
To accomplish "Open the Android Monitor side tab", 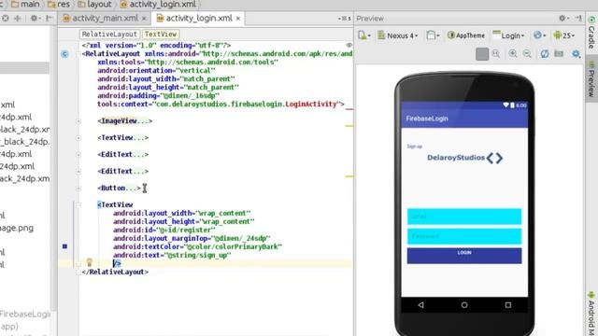I will pyautogui.click(x=591, y=314).
